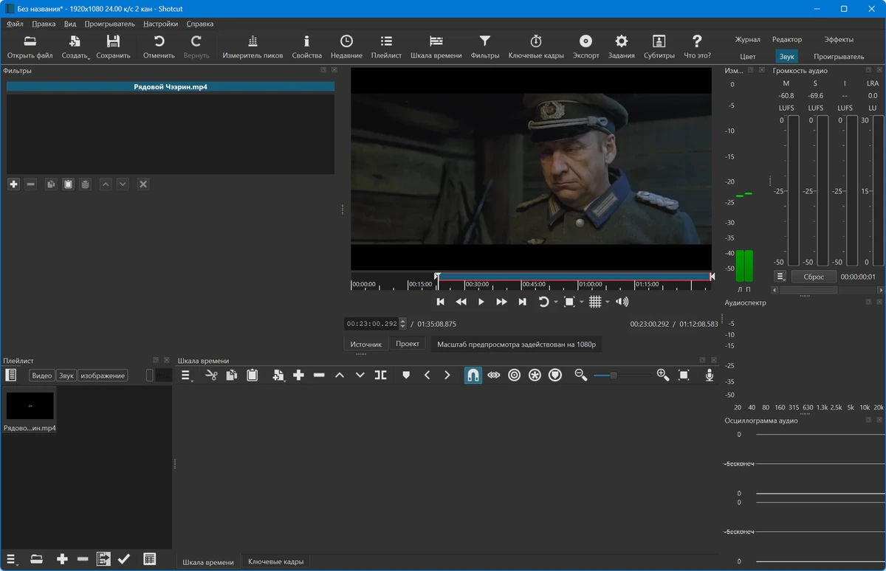Click the split at playhead icon
Screen dimensions: 886x571
click(381, 376)
